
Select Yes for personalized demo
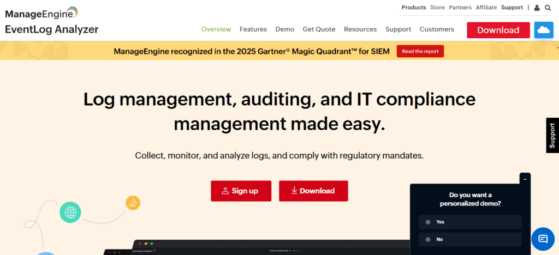[x=470, y=222]
